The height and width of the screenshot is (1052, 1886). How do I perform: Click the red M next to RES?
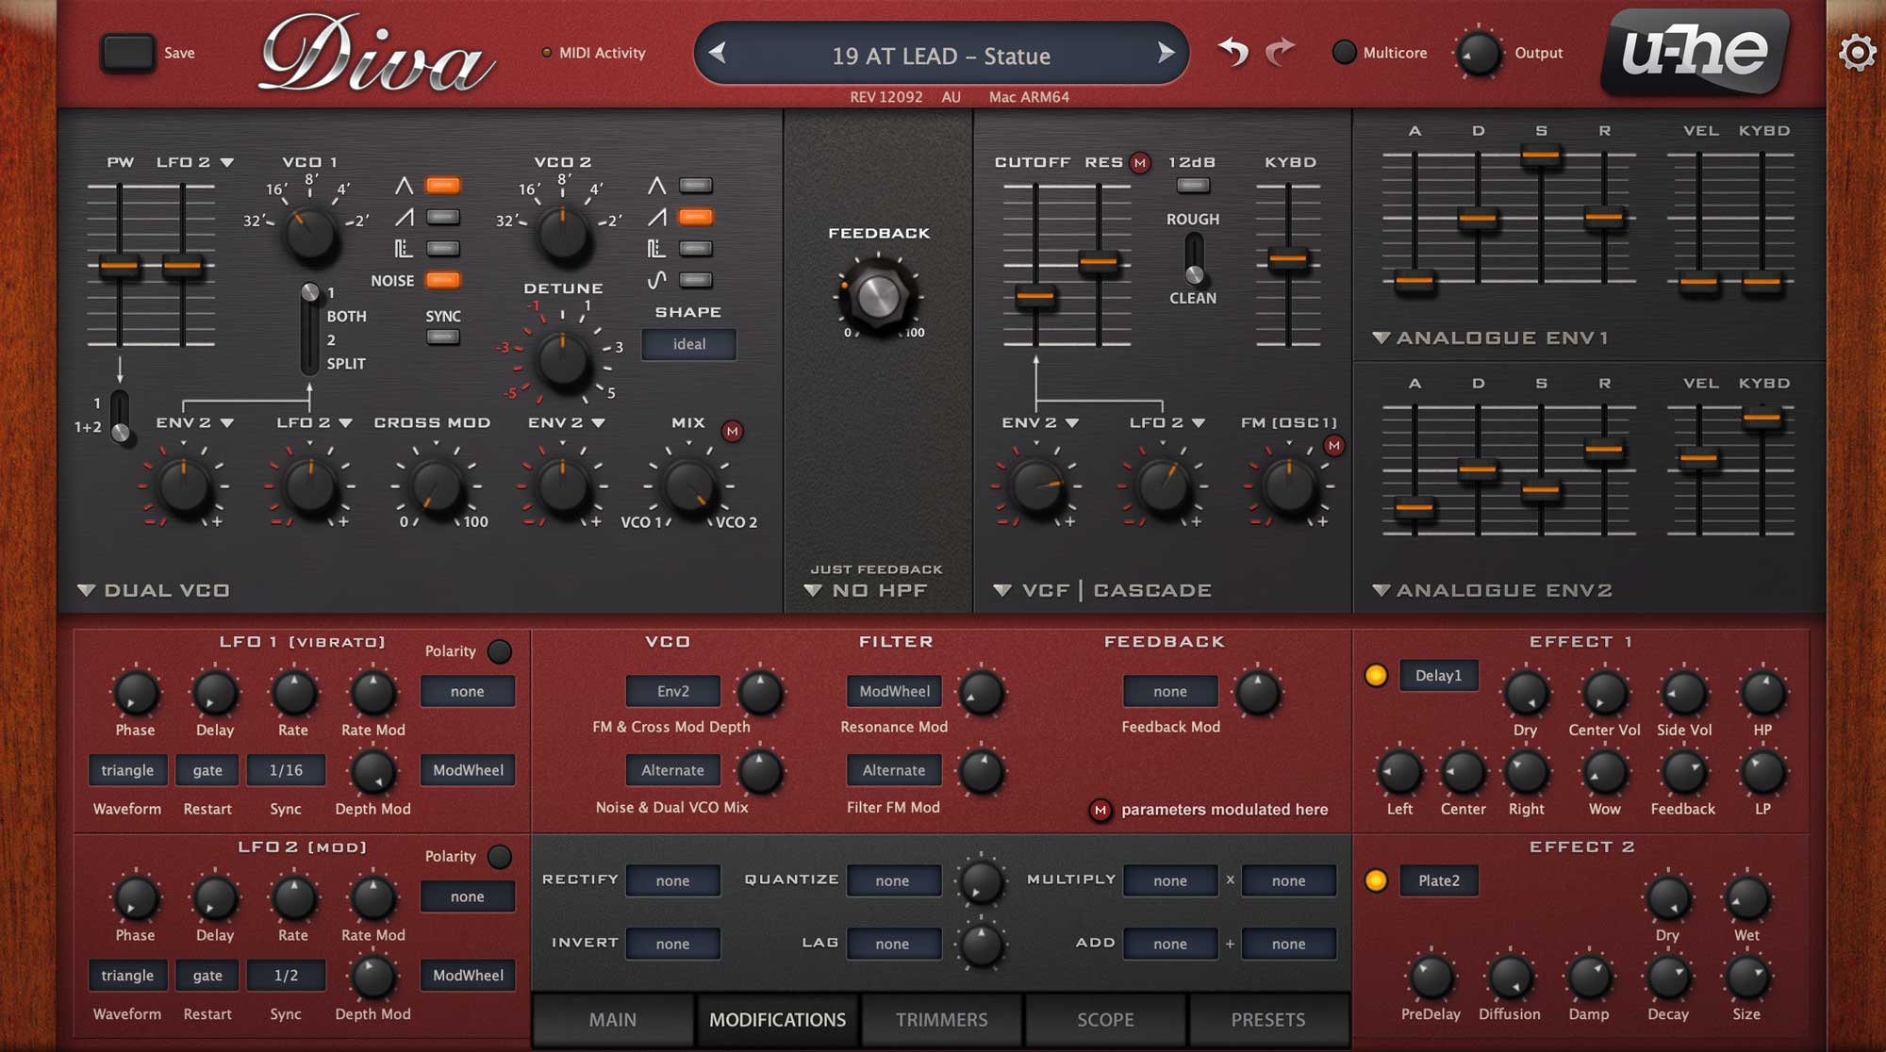click(x=1140, y=163)
